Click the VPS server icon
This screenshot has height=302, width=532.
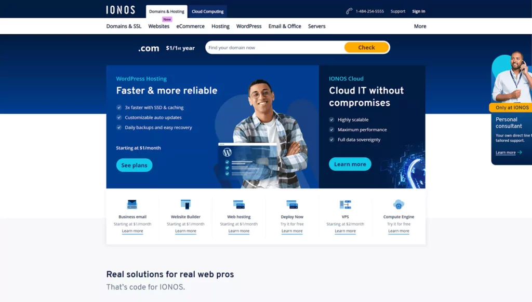pos(345,204)
